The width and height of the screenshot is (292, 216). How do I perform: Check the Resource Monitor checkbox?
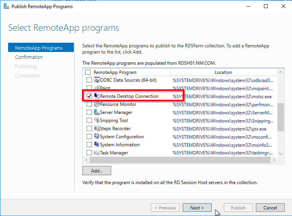click(89, 104)
